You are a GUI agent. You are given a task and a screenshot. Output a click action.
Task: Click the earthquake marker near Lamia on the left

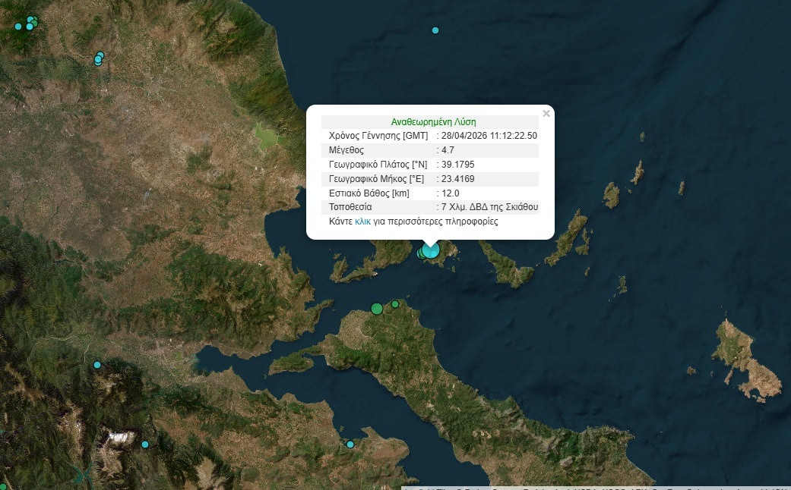(x=97, y=365)
